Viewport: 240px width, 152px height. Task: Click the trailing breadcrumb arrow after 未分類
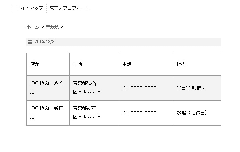tap(62, 27)
